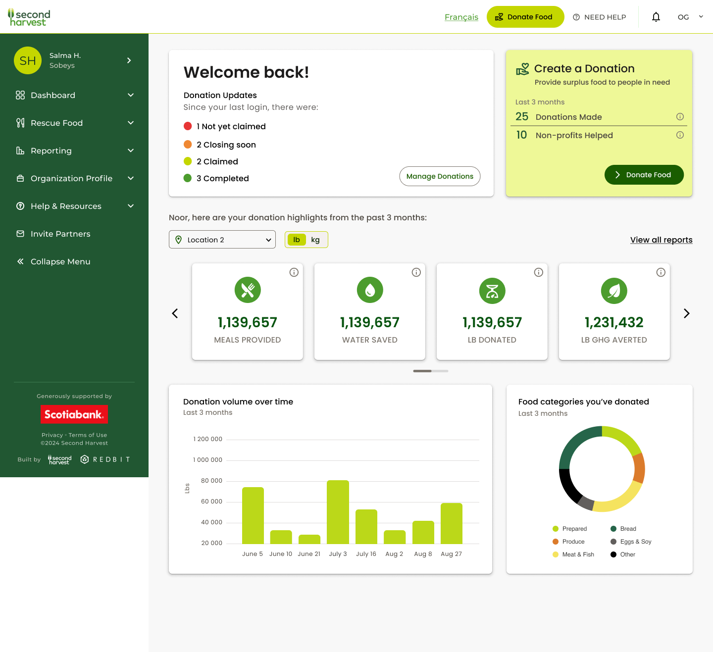Click the Manage Donations button
Screen dimensions: 713x652
(x=440, y=176)
